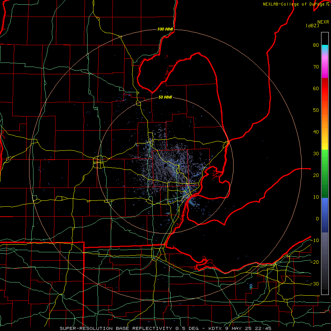331x331 pixels.
Task: Click the "NEXR" label above the color bar
Action: point(323,22)
